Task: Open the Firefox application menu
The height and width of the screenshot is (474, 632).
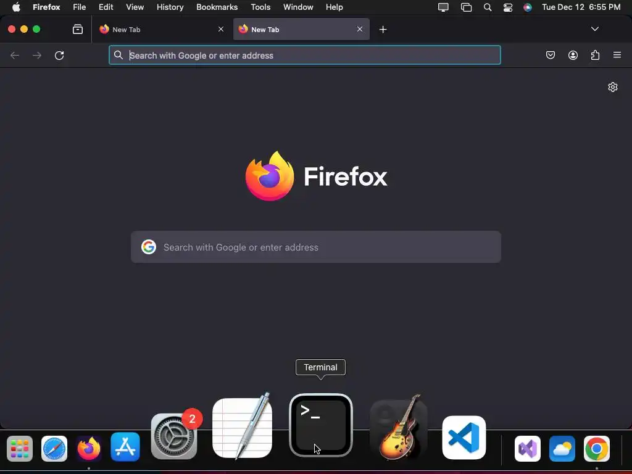Action: tap(617, 55)
